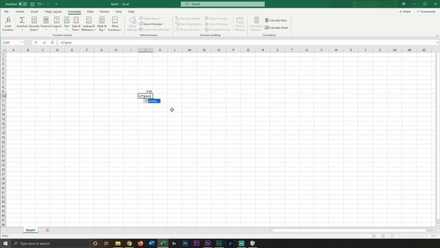Open the Math & Trig functions list
440x248 pixels.
(x=102, y=23)
